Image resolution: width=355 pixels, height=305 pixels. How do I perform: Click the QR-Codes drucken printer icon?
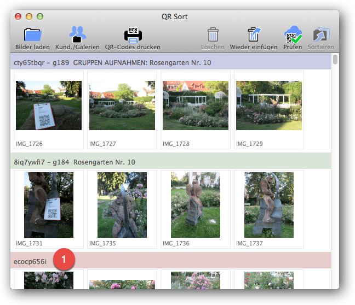point(133,35)
